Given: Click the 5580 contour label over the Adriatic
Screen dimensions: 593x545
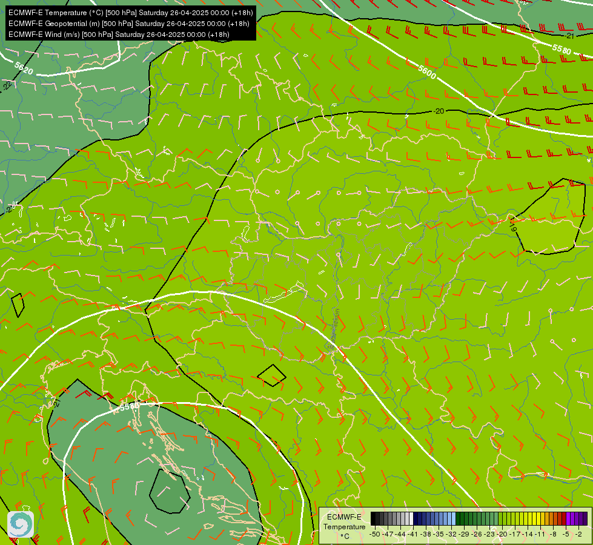Looking at the screenshot, I should [x=130, y=406].
